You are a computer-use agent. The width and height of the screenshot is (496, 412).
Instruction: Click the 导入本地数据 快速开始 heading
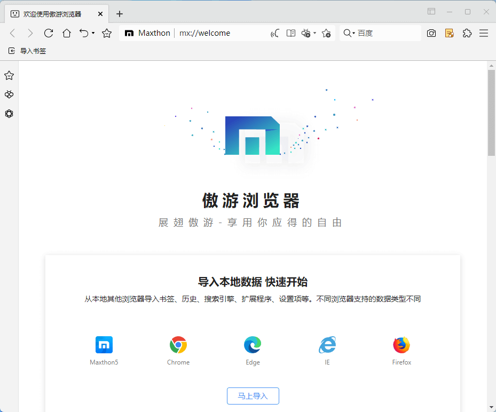click(x=253, y=282)
